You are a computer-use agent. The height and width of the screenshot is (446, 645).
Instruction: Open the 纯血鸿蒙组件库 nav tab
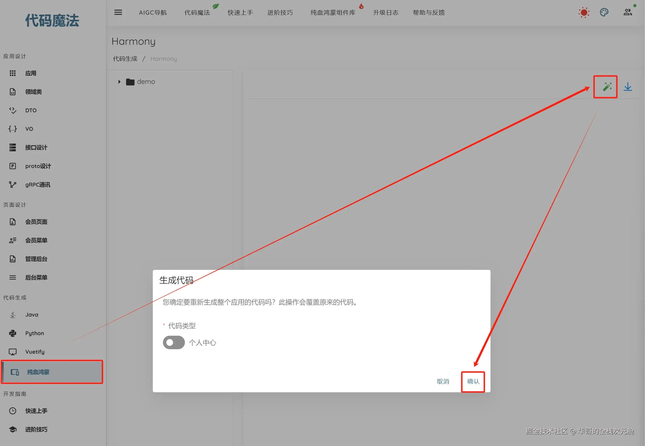click(333, 13)
